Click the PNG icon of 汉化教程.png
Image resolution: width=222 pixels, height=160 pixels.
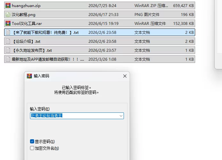[x=8, y=14]
